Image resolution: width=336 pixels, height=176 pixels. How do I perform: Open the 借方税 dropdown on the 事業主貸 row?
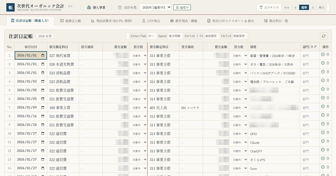[138, 108]
